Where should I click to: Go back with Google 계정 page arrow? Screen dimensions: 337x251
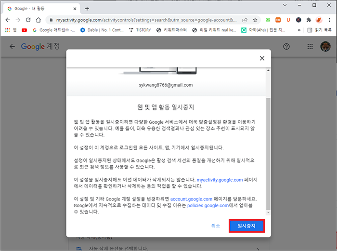click(x=12, y=46)
